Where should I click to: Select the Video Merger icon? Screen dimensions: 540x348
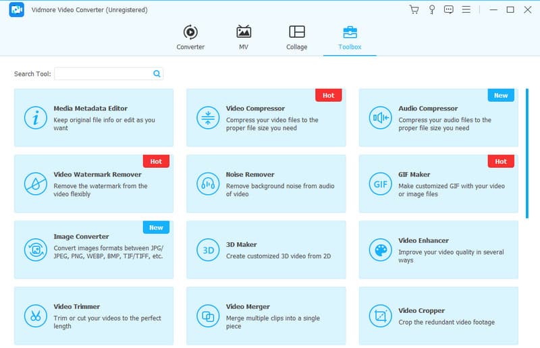pyautogui.click(x=207, y=315)
